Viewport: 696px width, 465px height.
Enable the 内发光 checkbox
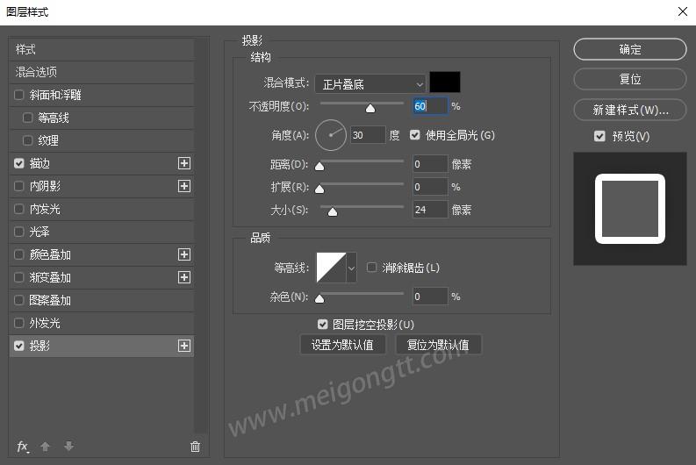pyautogui.click(x=18, y=209)
